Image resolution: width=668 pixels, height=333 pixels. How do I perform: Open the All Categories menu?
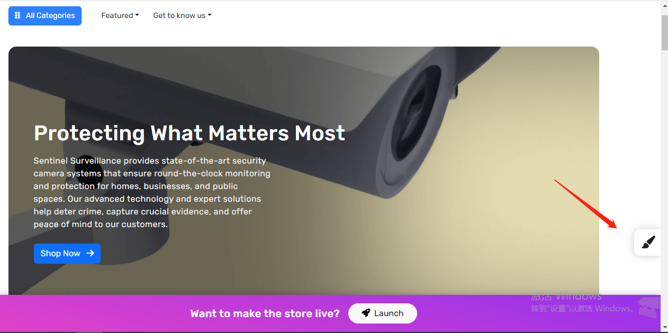45,16
